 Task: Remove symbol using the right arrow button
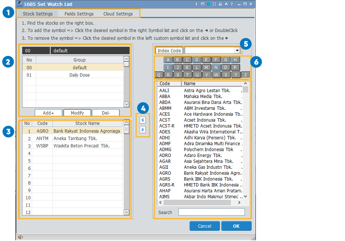(143, 130)
